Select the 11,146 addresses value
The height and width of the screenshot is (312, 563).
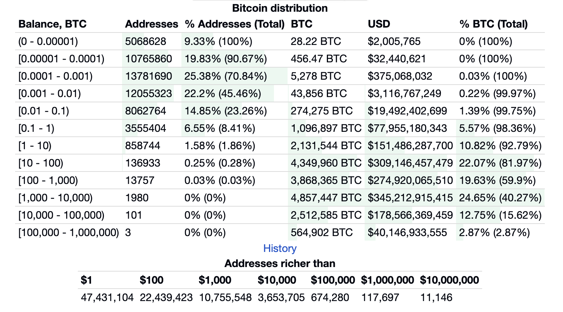coord(436,298)
